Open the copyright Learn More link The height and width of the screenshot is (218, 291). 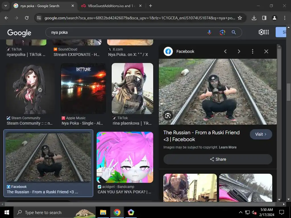228,147
